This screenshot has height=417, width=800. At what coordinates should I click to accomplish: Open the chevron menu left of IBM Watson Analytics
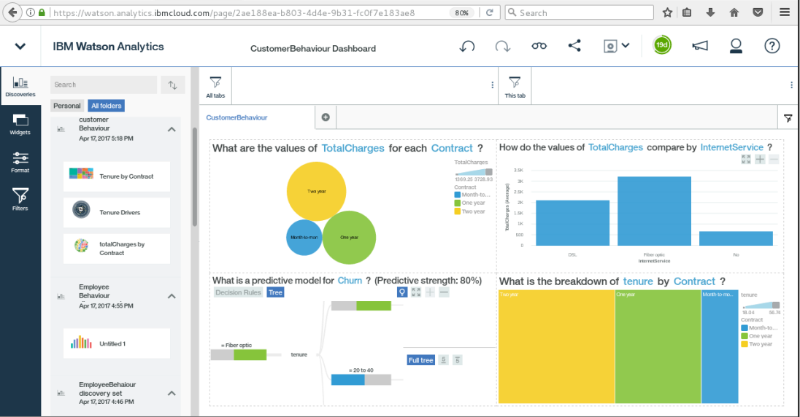(x=20, y=47)
